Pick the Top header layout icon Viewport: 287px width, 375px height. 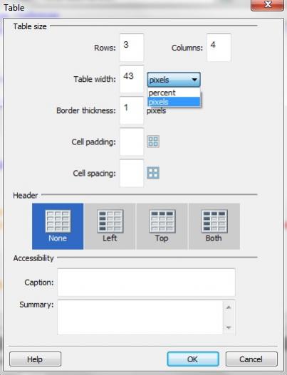click(162, 221)
